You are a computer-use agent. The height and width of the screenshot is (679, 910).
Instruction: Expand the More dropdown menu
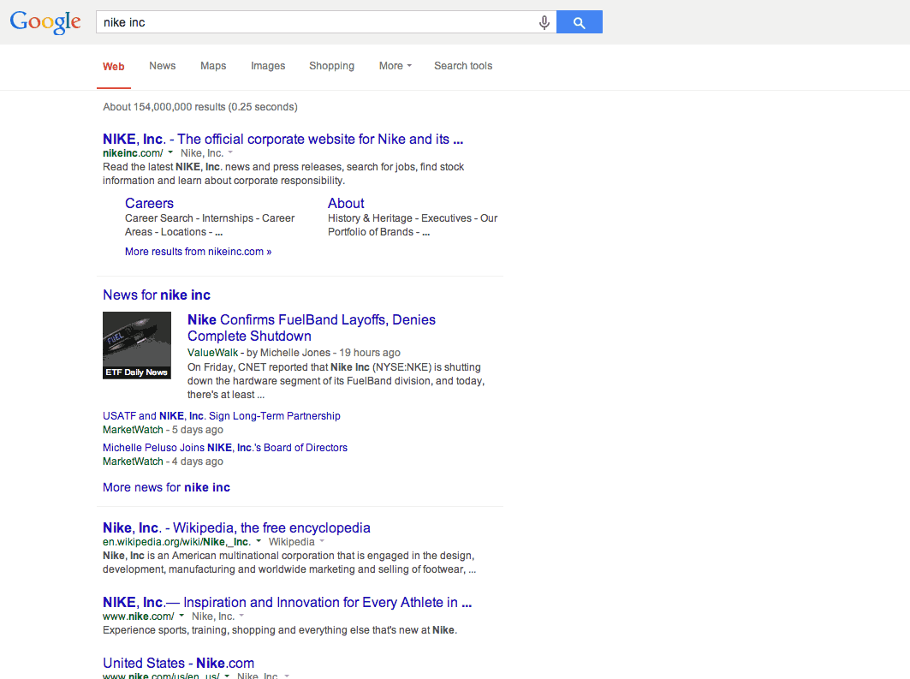tap(396, 66)
